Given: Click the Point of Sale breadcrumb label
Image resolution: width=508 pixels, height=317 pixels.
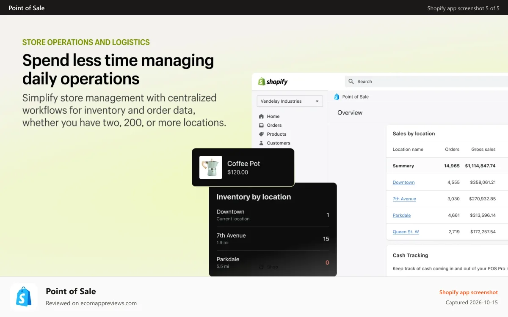Looking at the screenshot, I should pos(355,97).
